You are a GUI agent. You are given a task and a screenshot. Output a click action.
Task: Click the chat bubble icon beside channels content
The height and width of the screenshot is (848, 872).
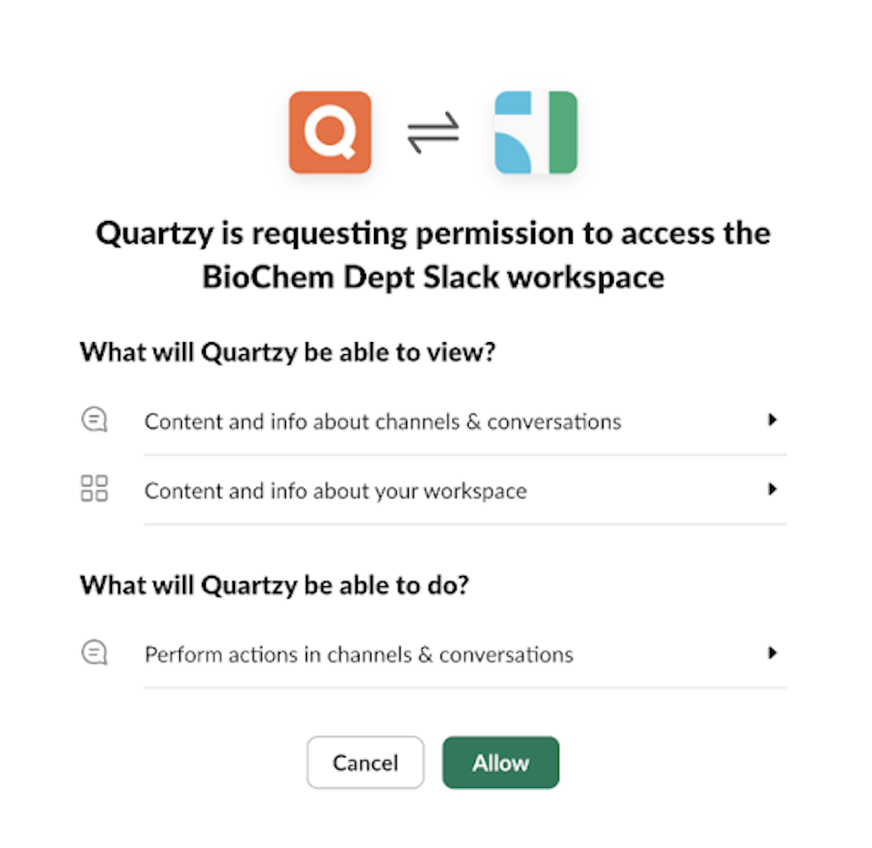point(94,419)
